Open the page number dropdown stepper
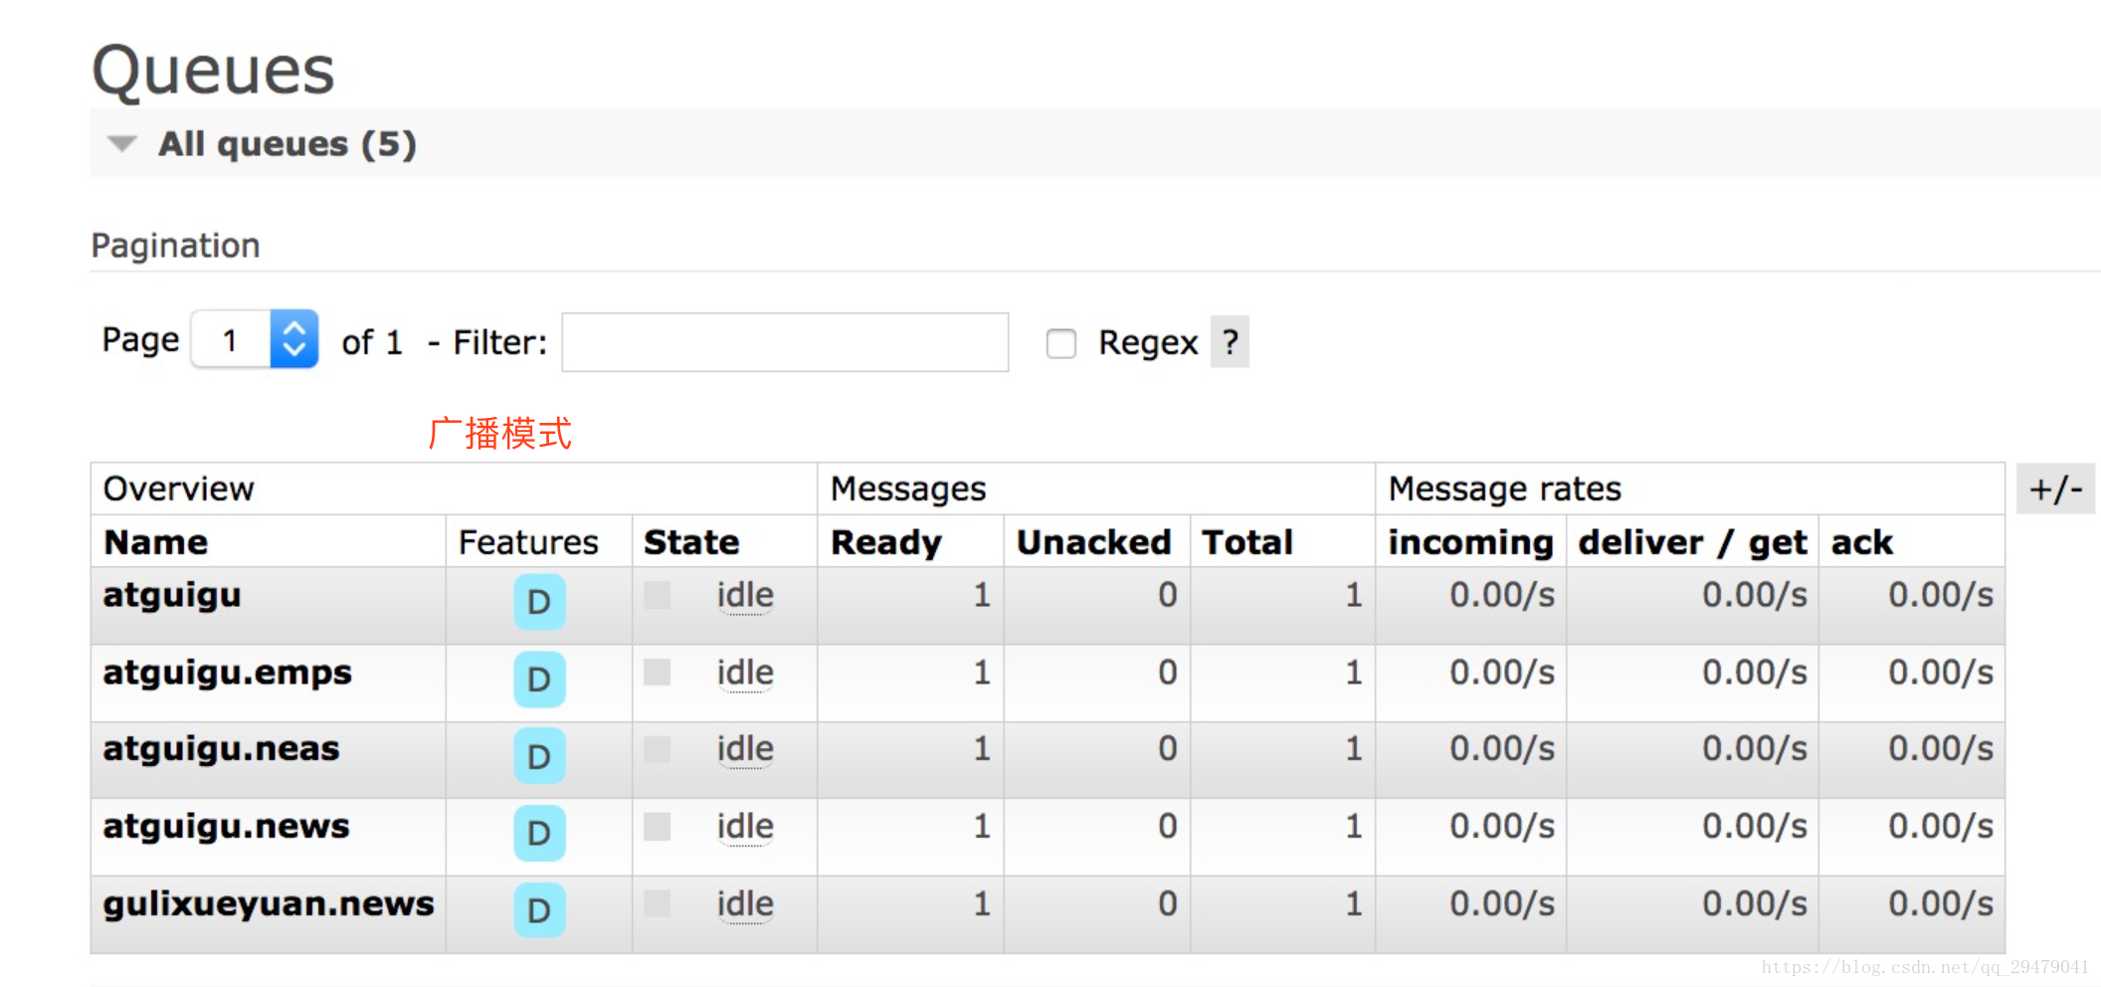The image size is (2101, 987). point(293,339)
